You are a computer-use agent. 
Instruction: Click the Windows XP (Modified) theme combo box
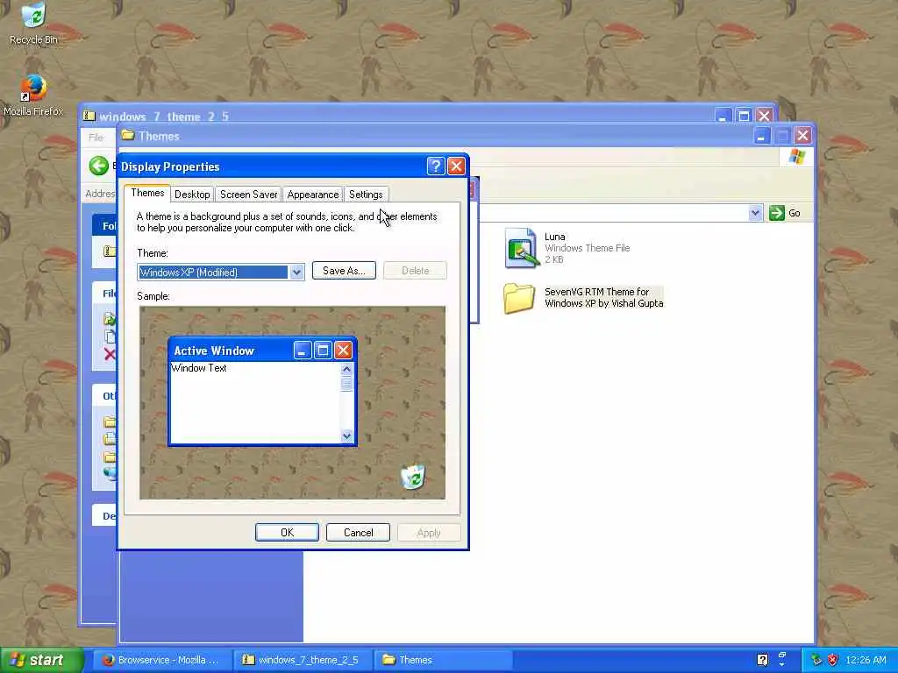tap(220, 273)
